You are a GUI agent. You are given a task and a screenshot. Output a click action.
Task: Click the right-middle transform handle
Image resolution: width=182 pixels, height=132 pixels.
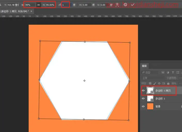[129, 81]
